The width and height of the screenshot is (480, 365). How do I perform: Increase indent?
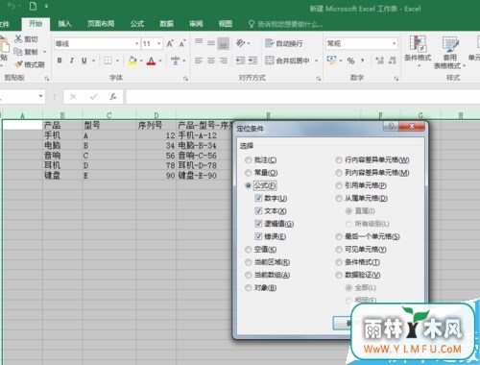click(x=252, y=61)
